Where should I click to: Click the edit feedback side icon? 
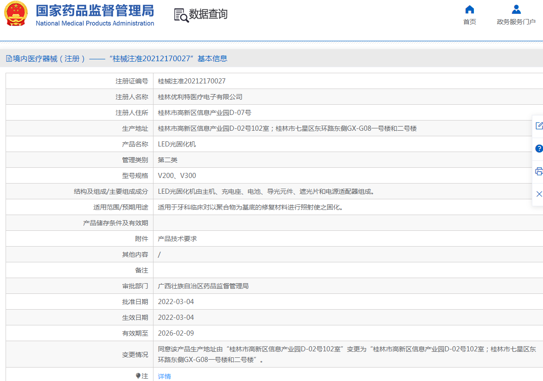[x=539, y=126]
